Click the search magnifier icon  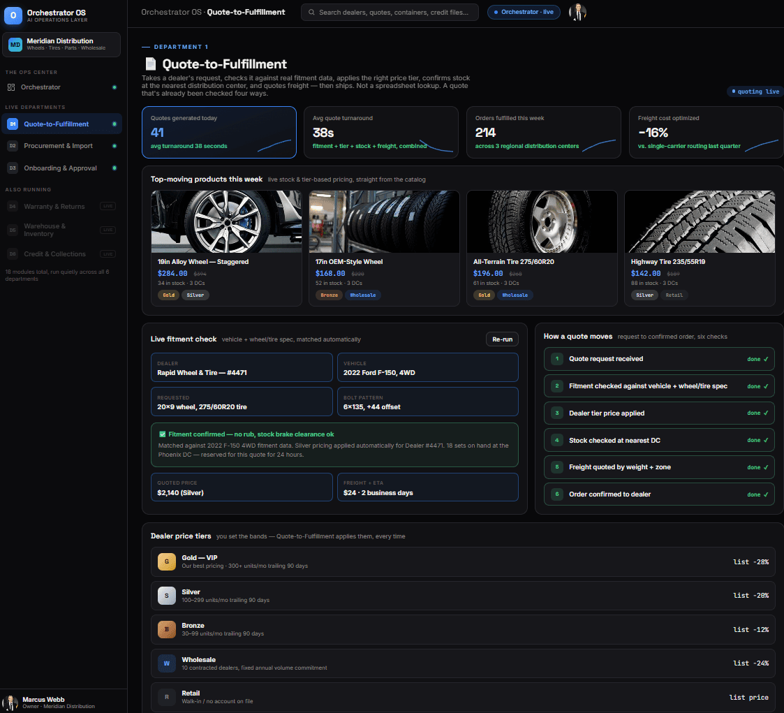pyautogui.click(x=311, y=12)
